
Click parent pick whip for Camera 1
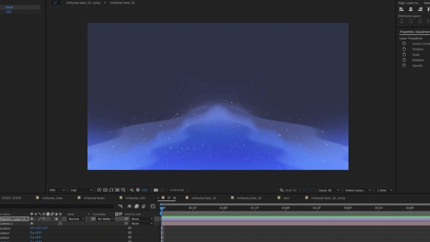click(x=127, y=223)
